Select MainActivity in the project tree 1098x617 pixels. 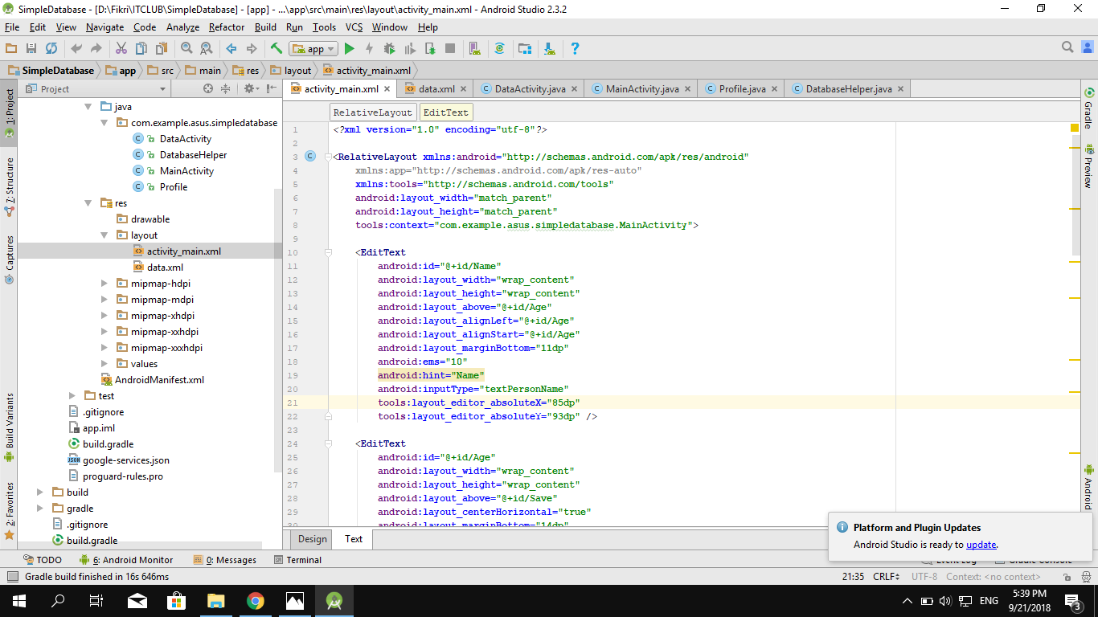186,170
